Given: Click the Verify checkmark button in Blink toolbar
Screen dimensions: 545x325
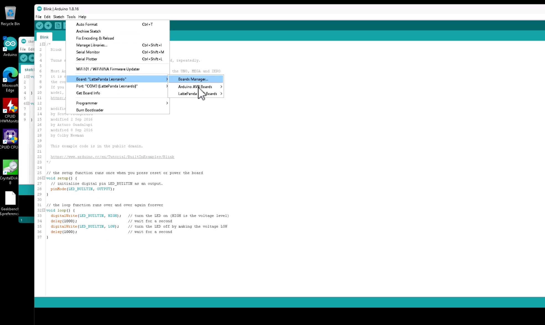Looking at the screenshot, I should 40,26.
